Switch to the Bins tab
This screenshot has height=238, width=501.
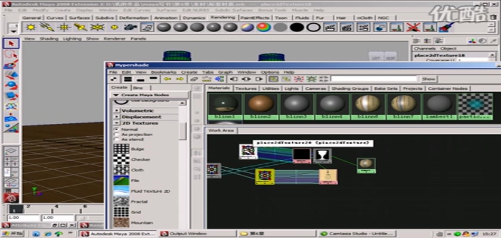pos(138,88)
